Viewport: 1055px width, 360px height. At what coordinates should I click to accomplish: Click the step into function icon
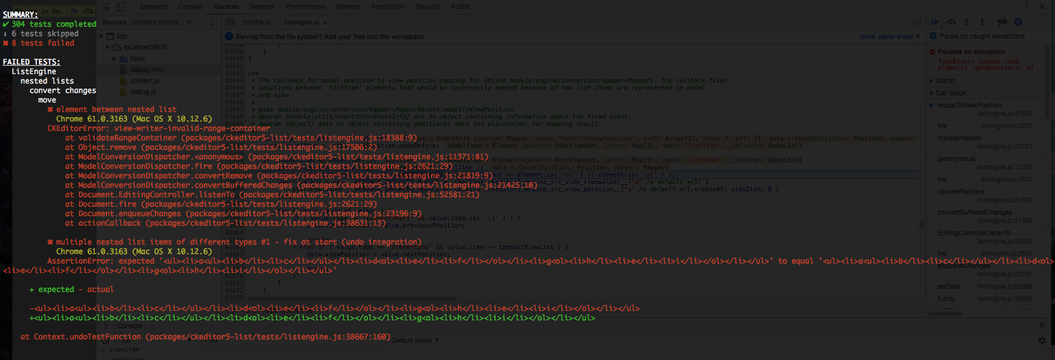click(x=966, y=22)
